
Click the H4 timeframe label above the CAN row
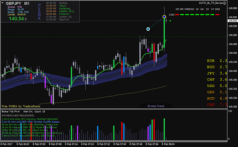pos(202,9)
